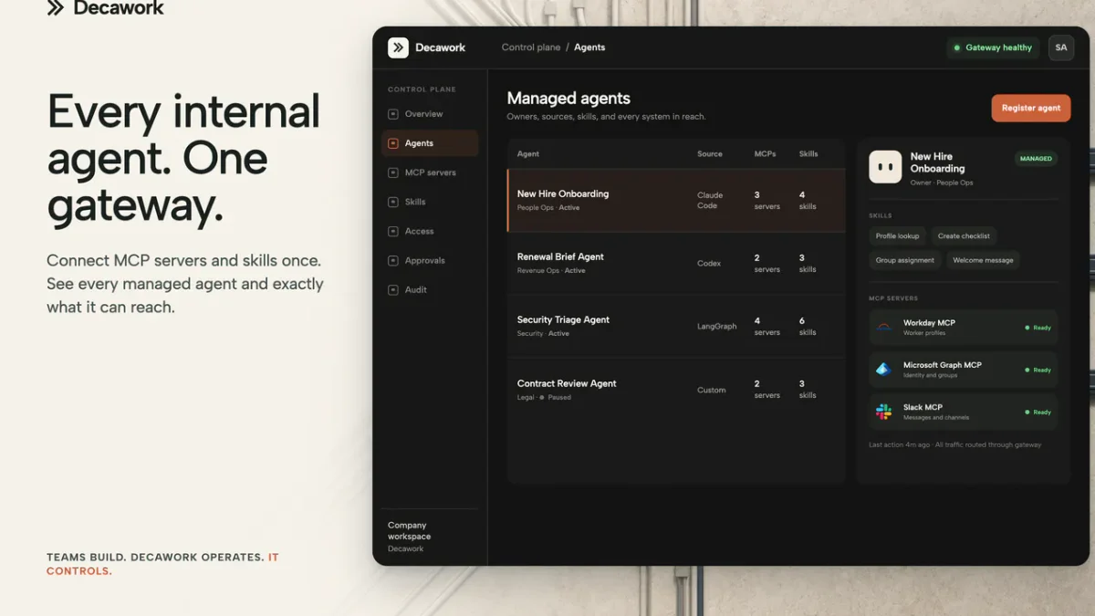Open the Approvals sidebar item
1095x616 pixels.
click(x=430, y=260)
